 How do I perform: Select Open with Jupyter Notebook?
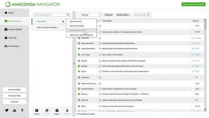click(81, 35)
